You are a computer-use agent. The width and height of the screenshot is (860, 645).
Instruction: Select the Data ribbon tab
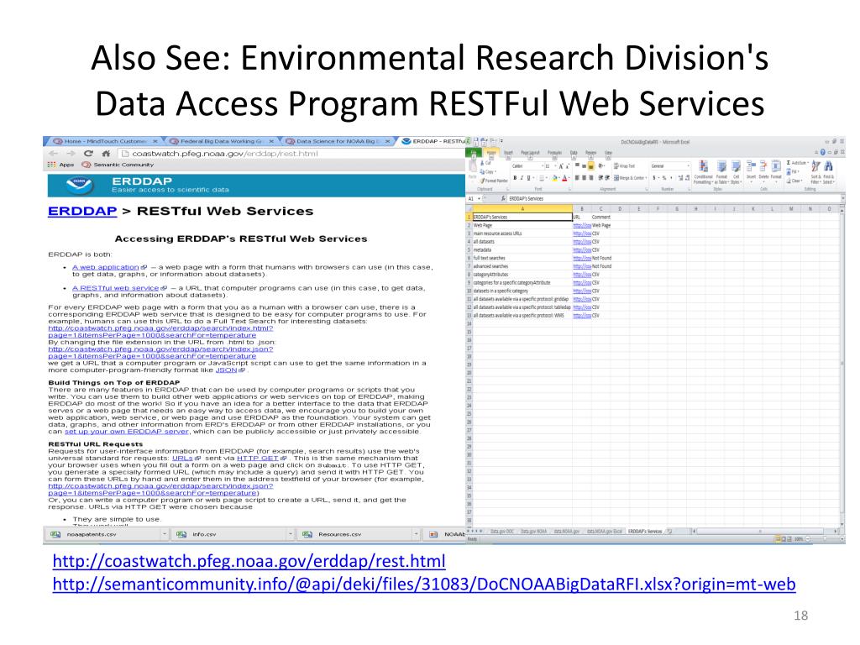click(574, 153)
